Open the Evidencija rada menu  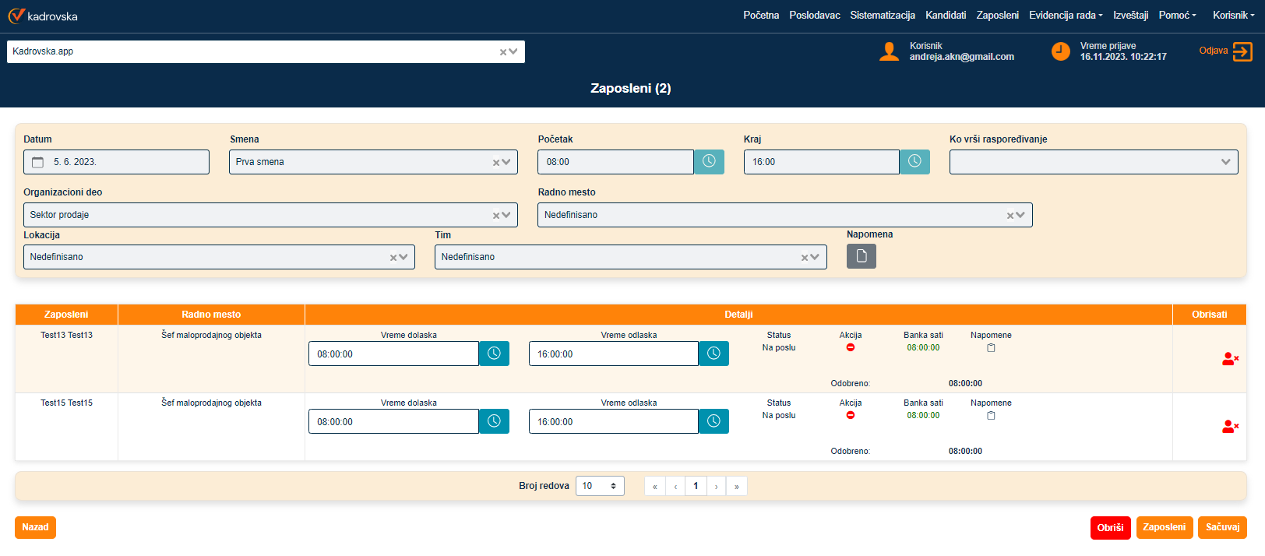coord(1065,16)
